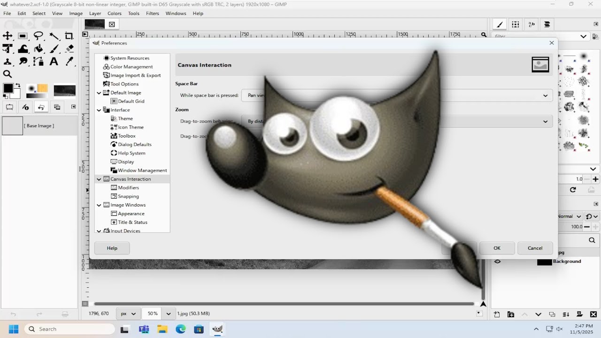601x338 pixels.
Task: Select the Paths tool
Action: tap(39, 61)
